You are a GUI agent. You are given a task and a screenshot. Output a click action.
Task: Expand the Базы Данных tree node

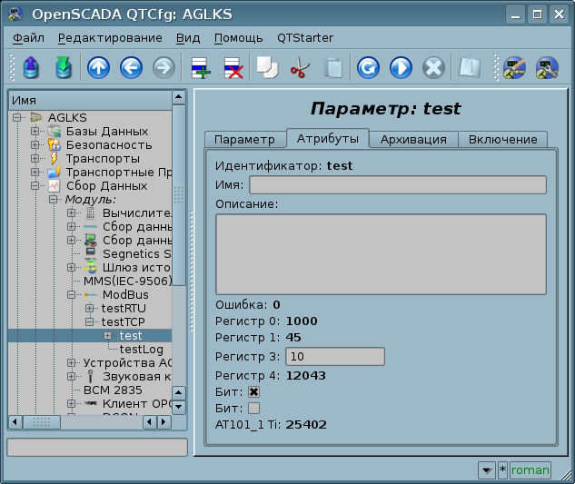click(x=35, y=132)
